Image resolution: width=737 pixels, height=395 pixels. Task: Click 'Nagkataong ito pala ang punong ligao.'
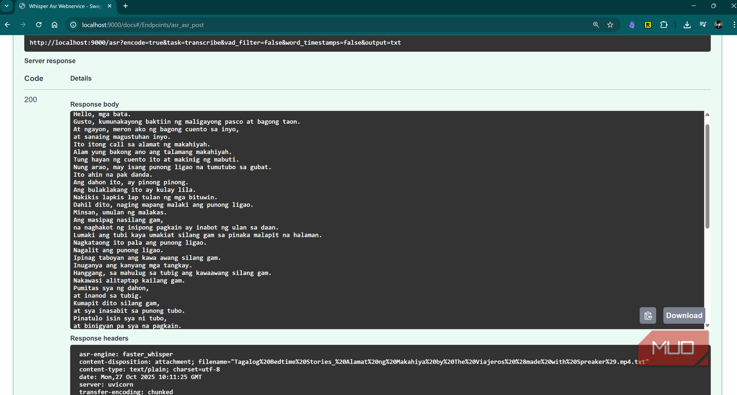[140, 243]
